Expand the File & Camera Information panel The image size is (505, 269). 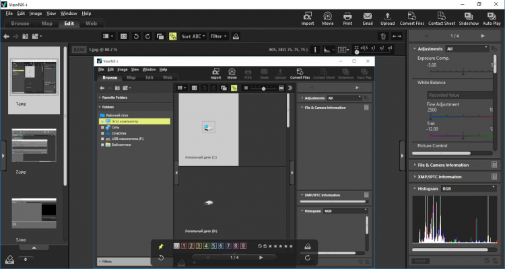(x=443, y=165)
